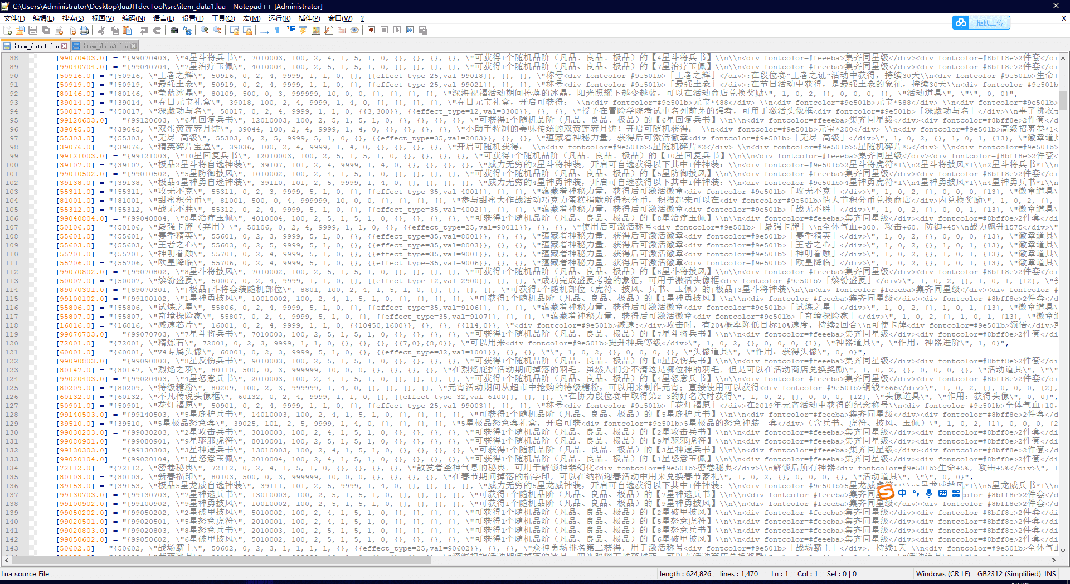Click the Stop macro recording icon
This screenshot has height=584, width=1070.
[x=385, y=30]
